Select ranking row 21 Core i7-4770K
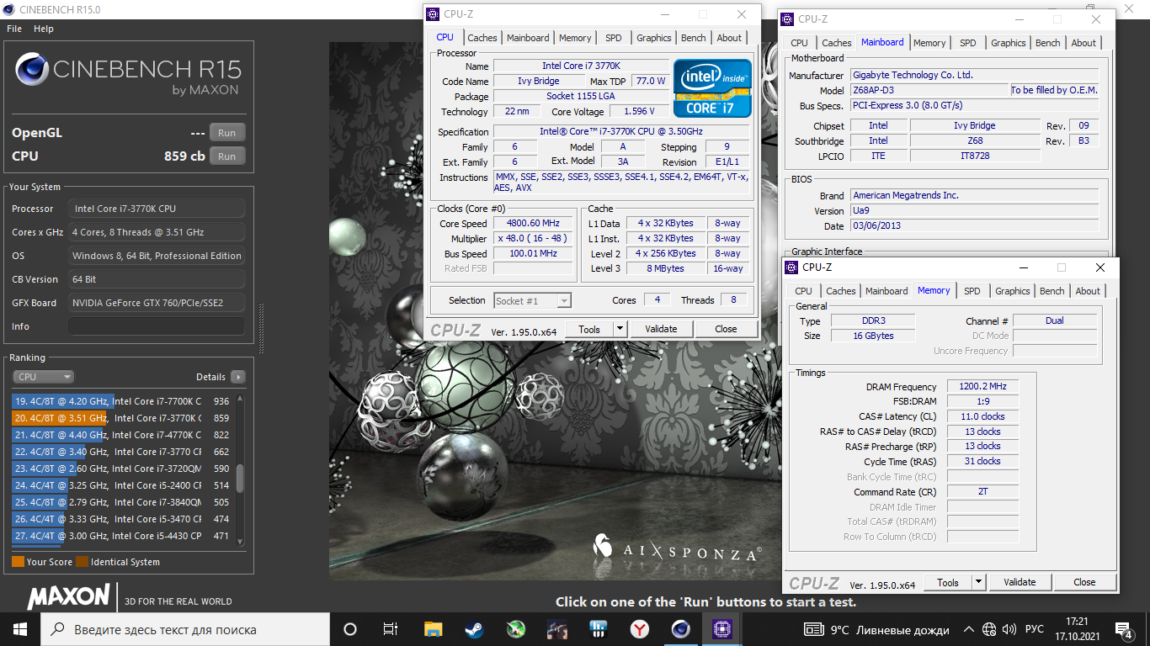Image resolution: width=1150 pixels, height=646 pixels. [122, 435]
